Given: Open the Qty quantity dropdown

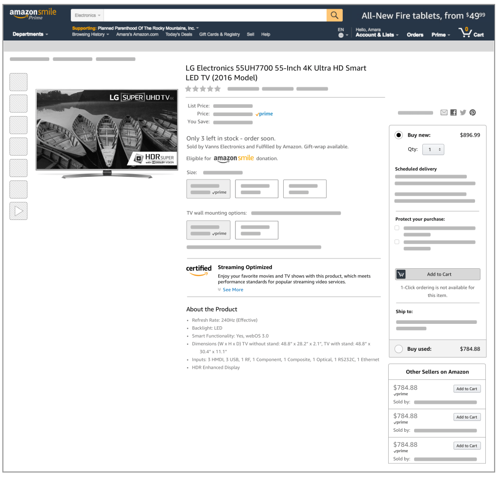Looking at the screenshot, I should (x=433, y=150).
